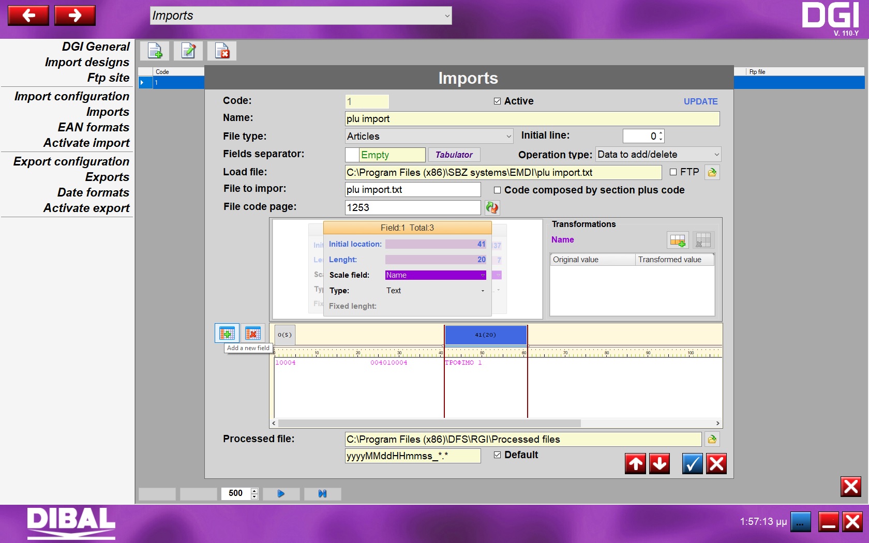Click the horizontal scrollbar under file preview
The height and width of the screenshot is (543, 869).
(429, 423)
